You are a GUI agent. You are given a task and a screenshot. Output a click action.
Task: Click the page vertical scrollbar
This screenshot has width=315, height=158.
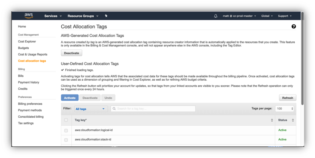tap(302, 58)
